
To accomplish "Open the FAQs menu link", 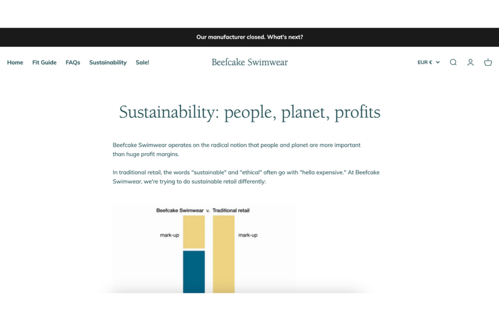I will pos(73,63).
